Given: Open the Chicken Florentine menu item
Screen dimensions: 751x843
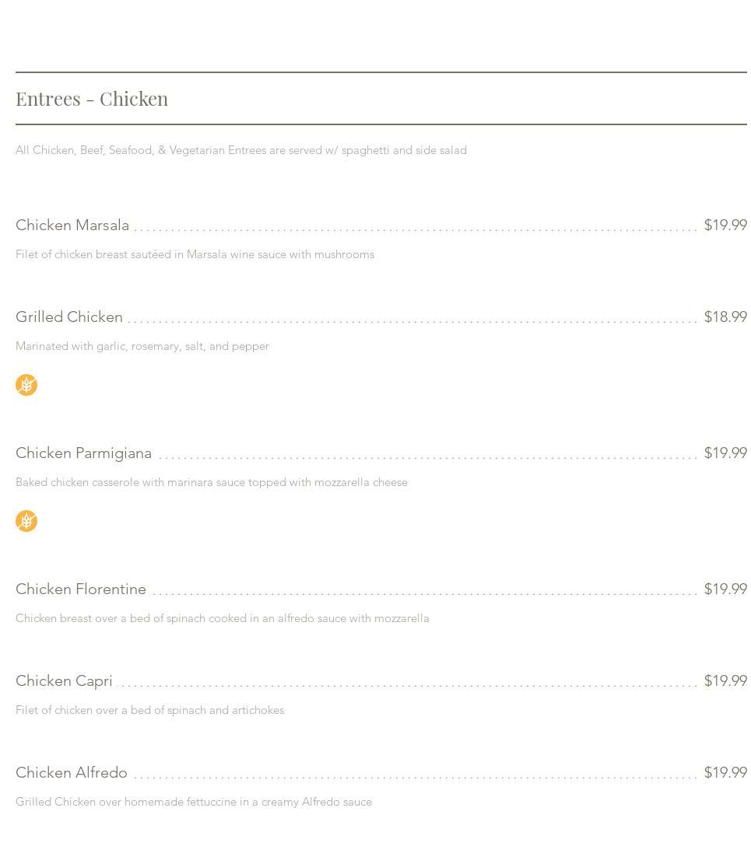Looking at the screenshot, I should tap(81, 589).
